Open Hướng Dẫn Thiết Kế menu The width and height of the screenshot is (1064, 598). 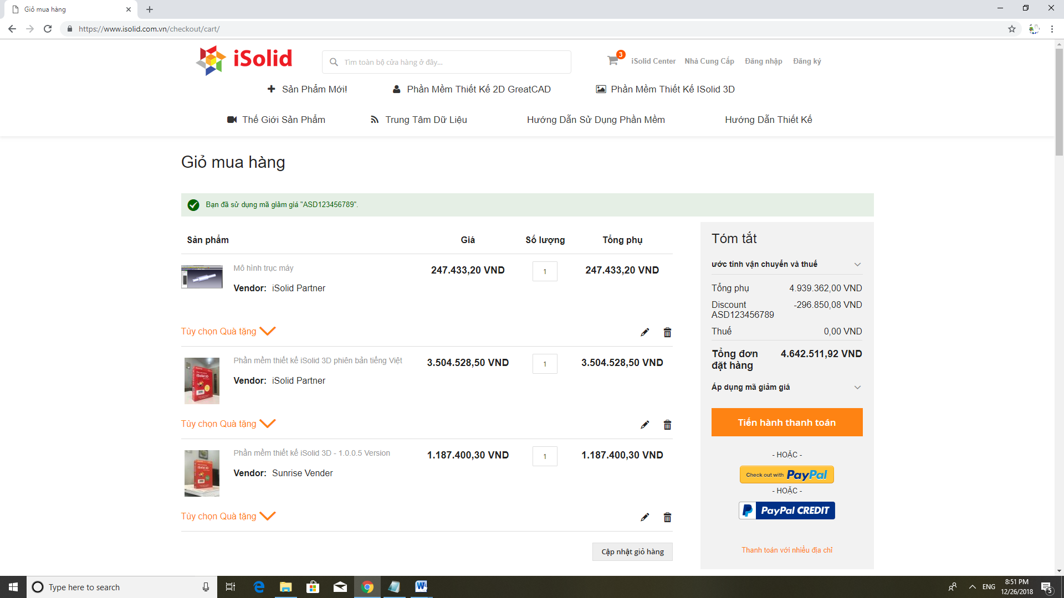769,120
